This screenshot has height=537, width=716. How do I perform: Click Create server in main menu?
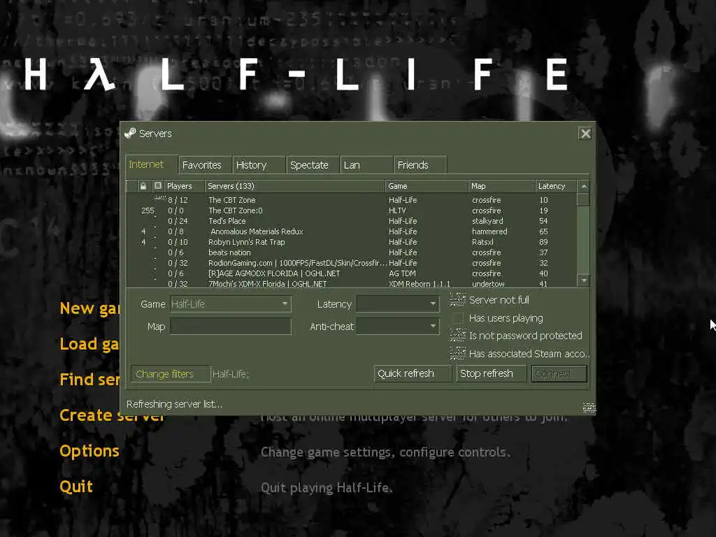click(x=112, y=415)
